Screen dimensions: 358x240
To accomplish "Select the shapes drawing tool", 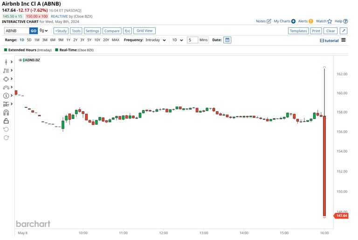I will 6,79.
